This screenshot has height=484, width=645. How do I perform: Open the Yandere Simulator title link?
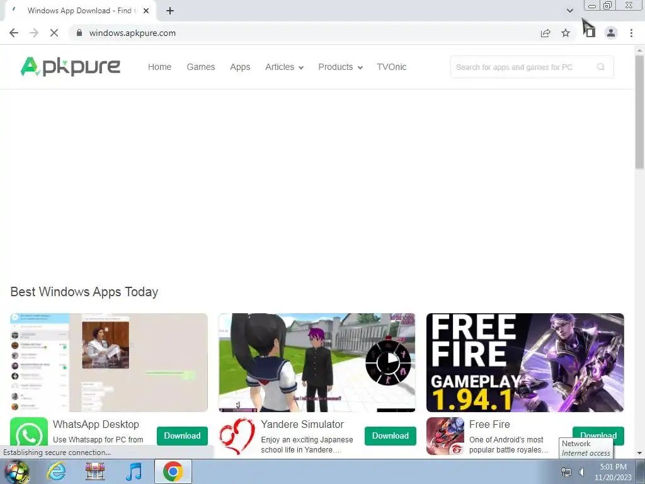pyautogui.click(x=302, y=424)
